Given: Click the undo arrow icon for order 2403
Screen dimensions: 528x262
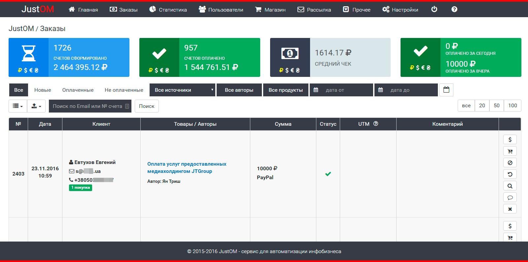Looking at the screenshot, I should coord(510,174).
